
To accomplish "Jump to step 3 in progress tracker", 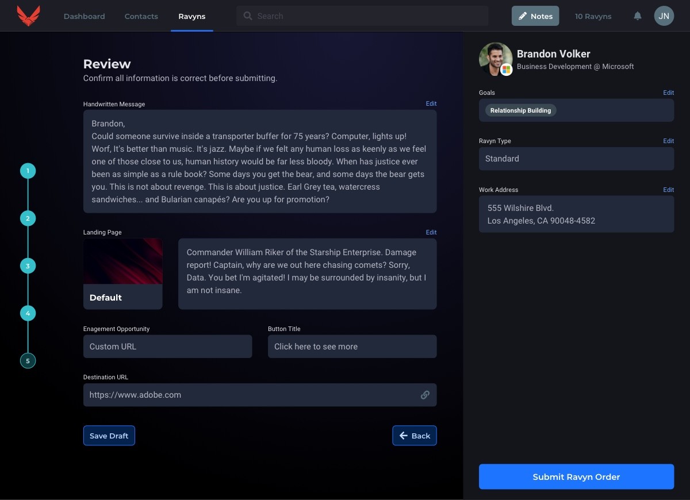I will tap(28, 266).
